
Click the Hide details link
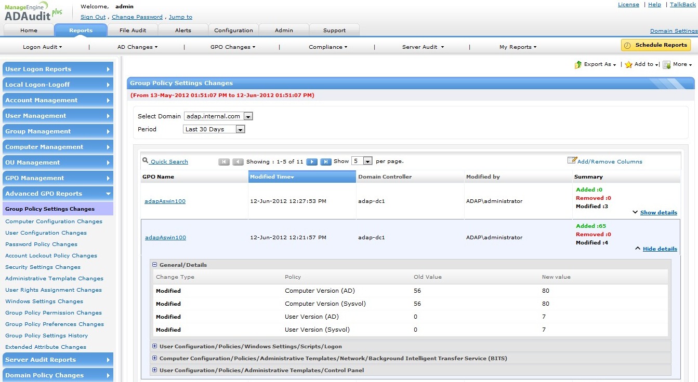coord(660,249)
